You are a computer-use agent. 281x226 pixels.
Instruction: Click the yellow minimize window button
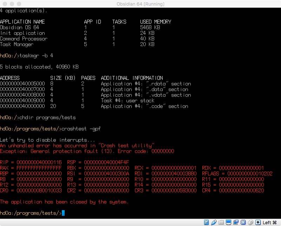click(12, 4)
